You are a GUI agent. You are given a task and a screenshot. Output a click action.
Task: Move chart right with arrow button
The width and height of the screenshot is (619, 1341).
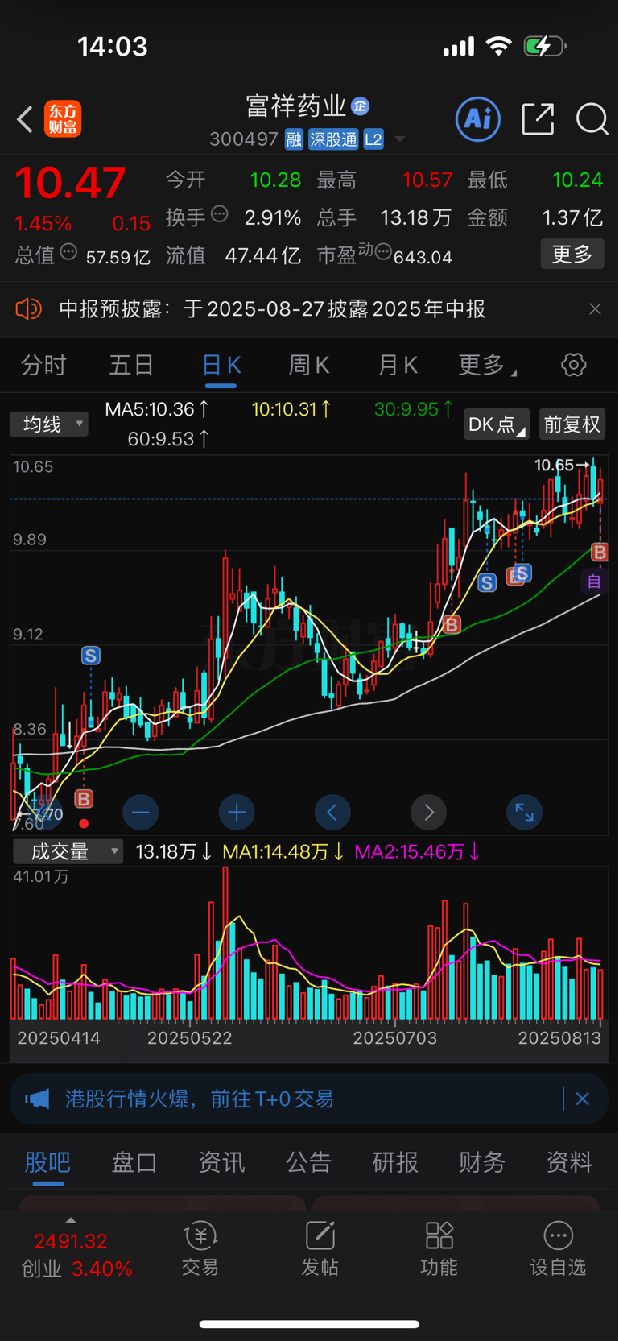[x=429, y=812]
